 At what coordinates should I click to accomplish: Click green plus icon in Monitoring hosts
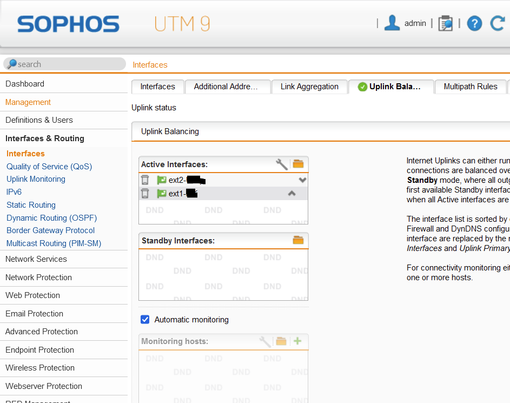(x=297, y=341)
